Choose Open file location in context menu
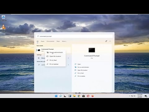 pos(55,56)
